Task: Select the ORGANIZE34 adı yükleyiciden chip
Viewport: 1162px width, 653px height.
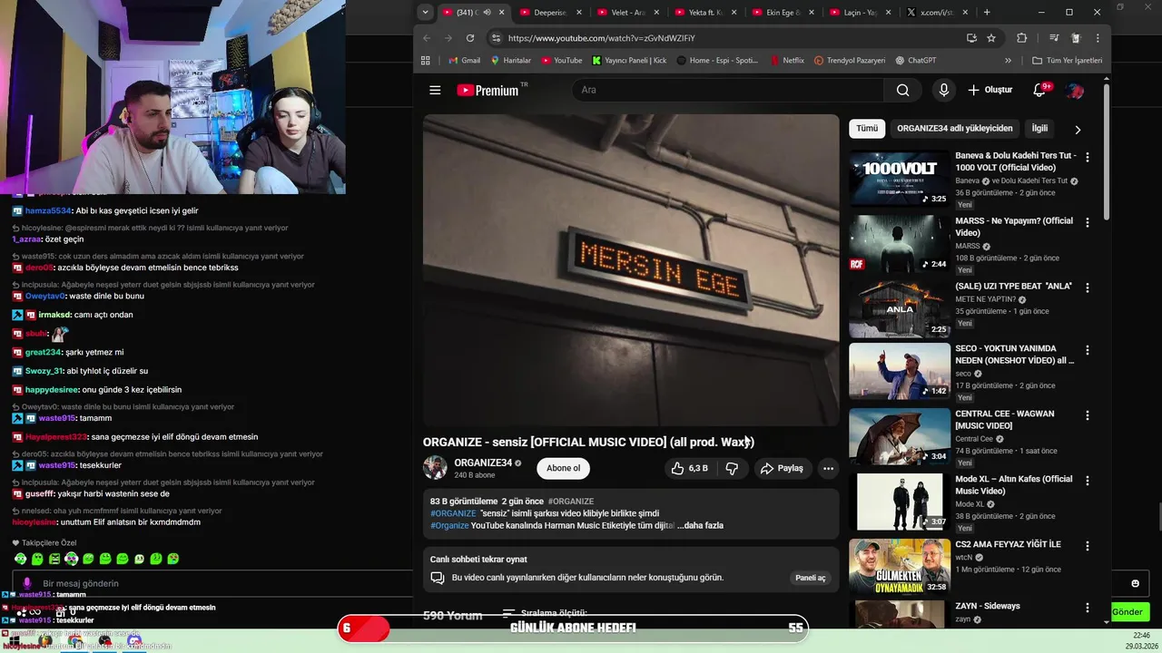Action: [x=954, y=129]
